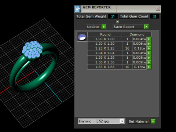Select the Diamond column header
176x132 pixels.
[137, 34]
